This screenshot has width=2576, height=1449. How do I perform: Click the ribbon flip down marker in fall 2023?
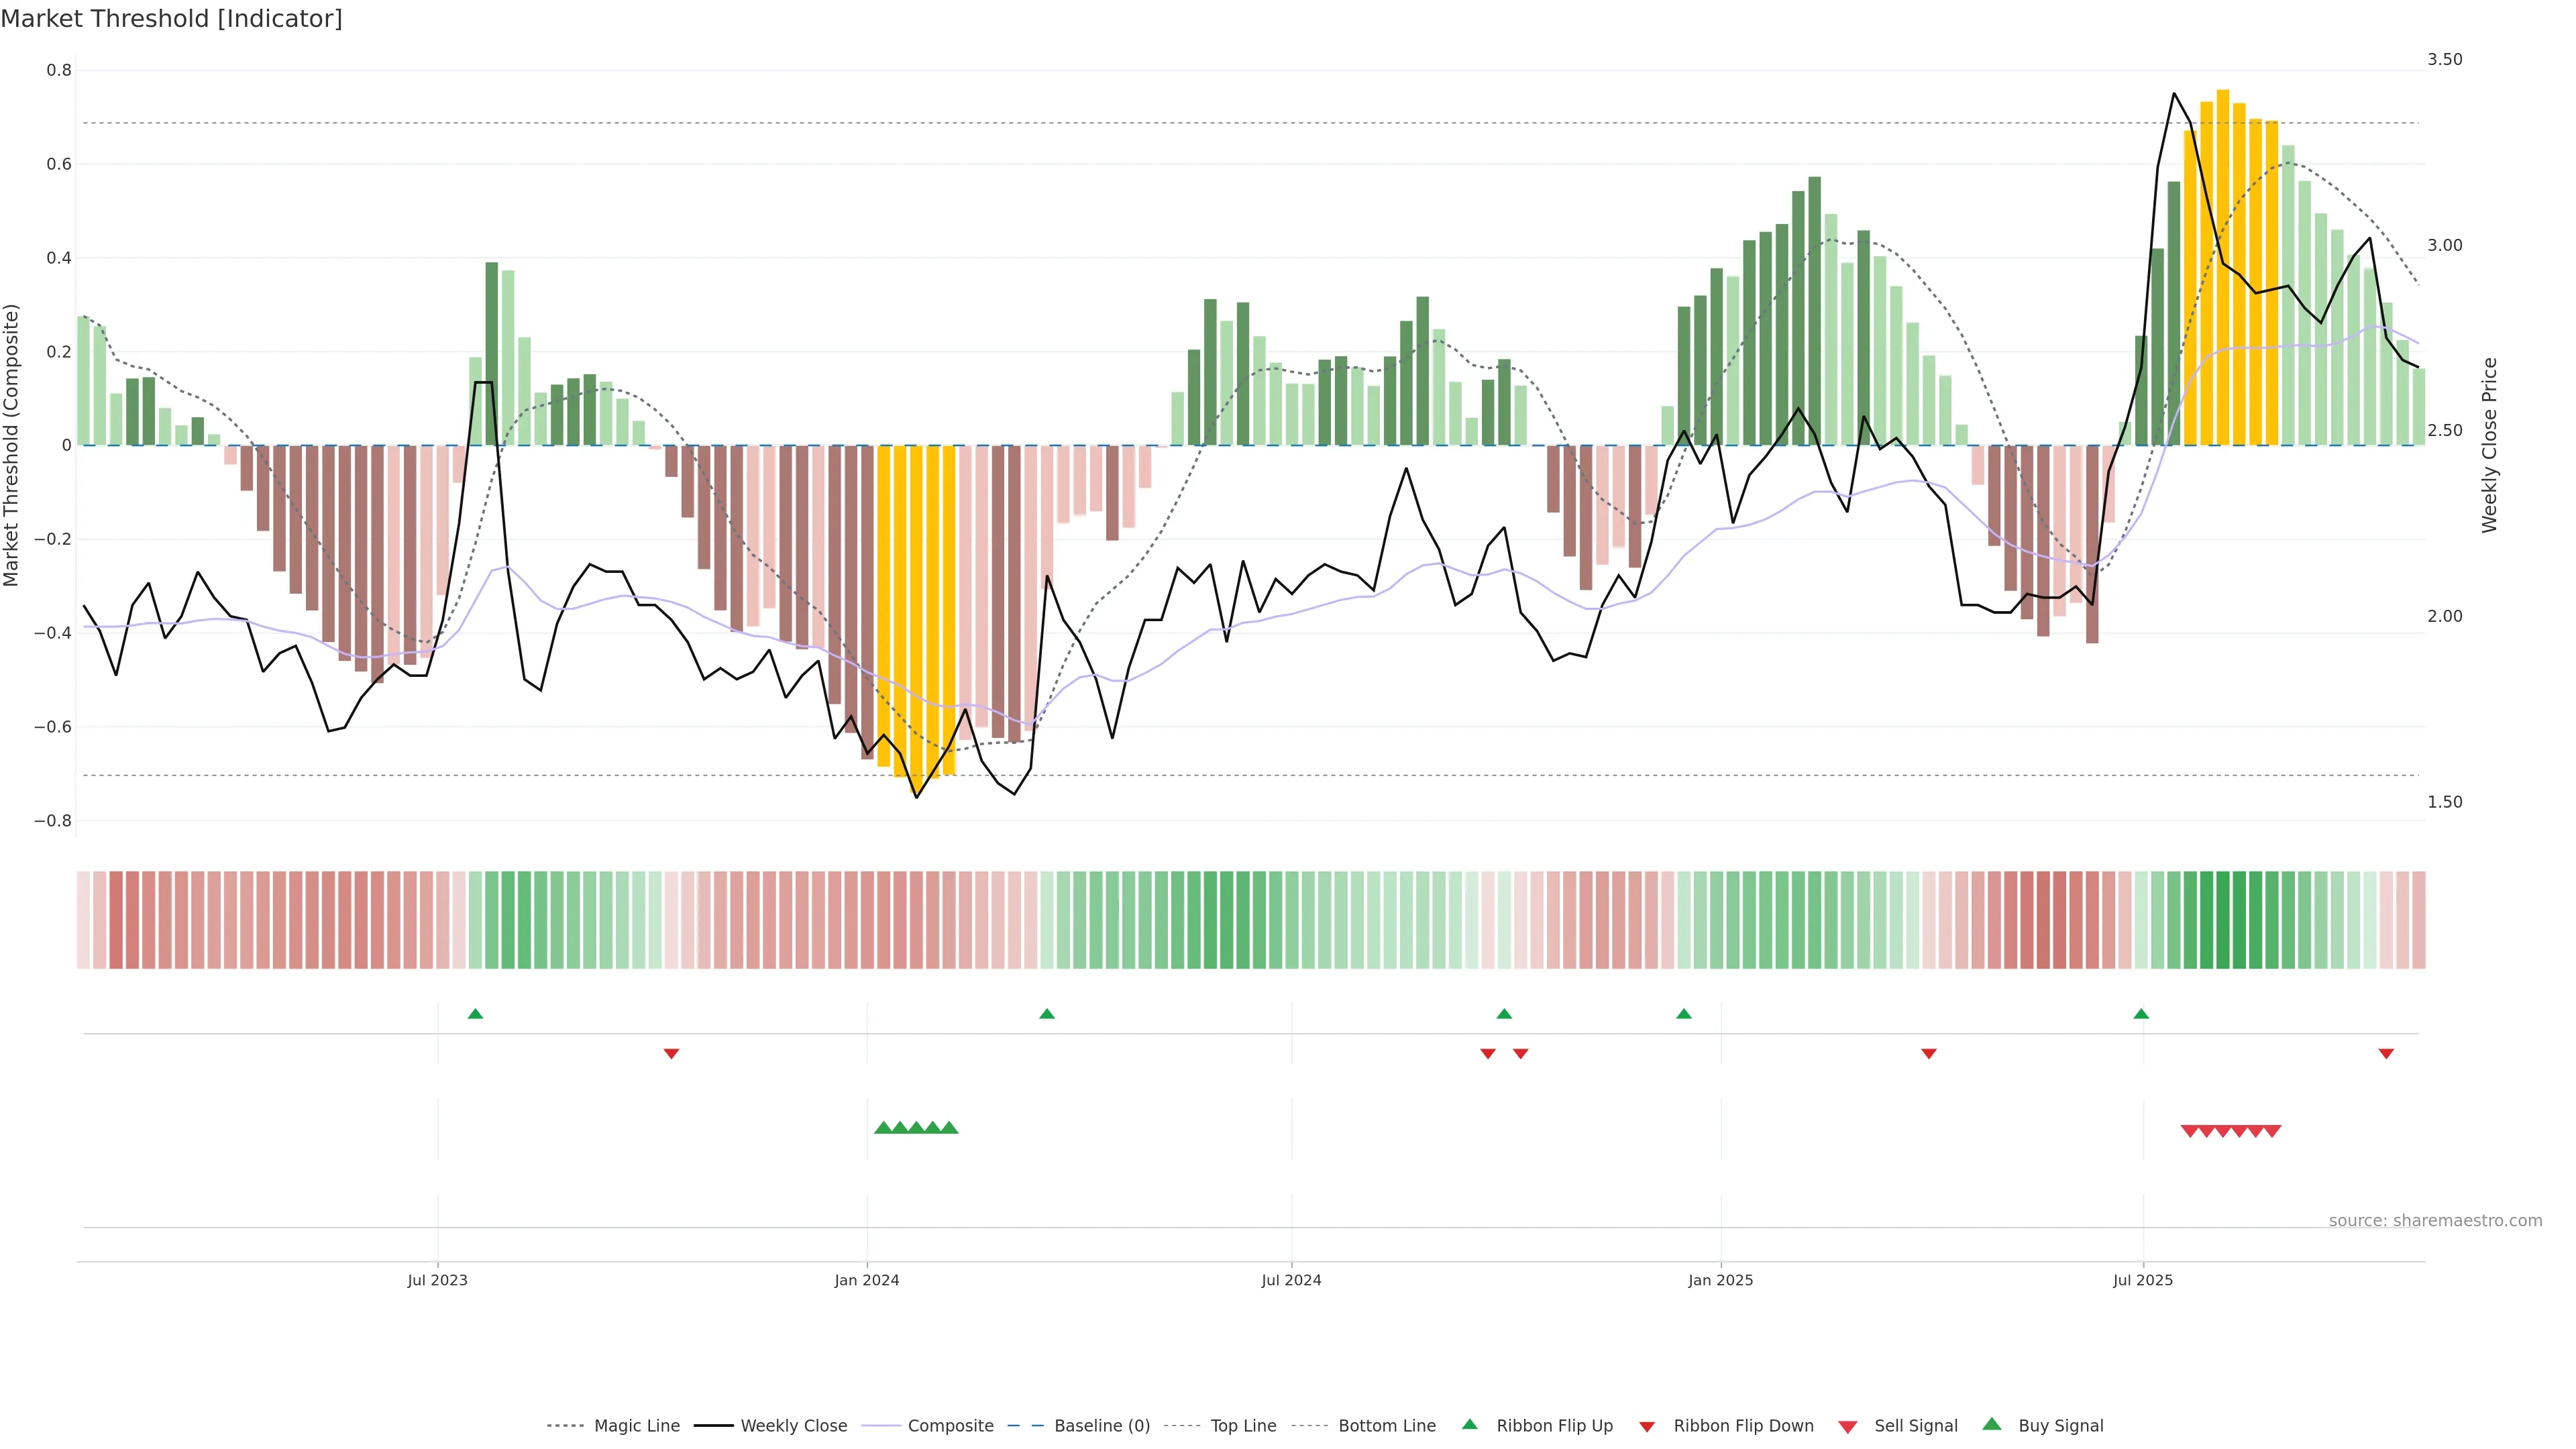tap(671, 1053)
